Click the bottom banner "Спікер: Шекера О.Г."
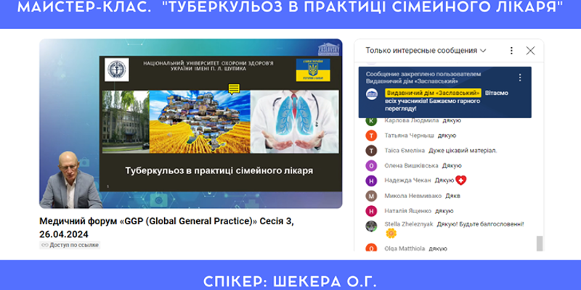This screenshot has width=581, height=290. click(x=290, y=282)
